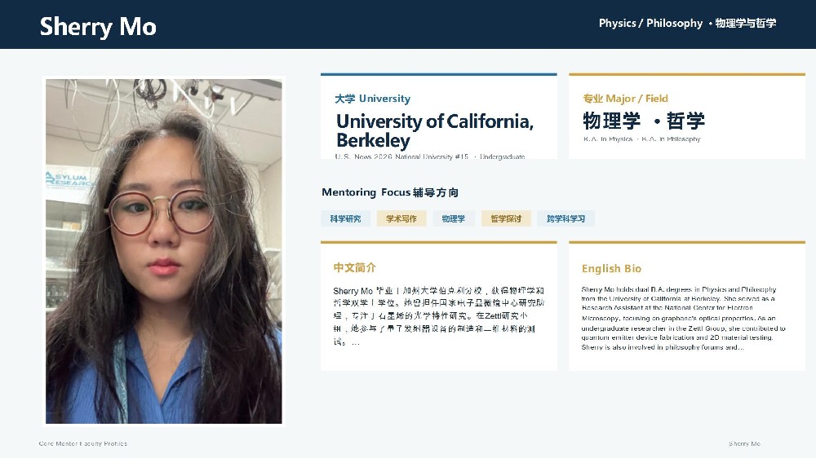The height and width of the screenshot is (458, 816).
Task: Click the Chinese bio paragraph
Action: pyautogui.click(x=439, y=316)
